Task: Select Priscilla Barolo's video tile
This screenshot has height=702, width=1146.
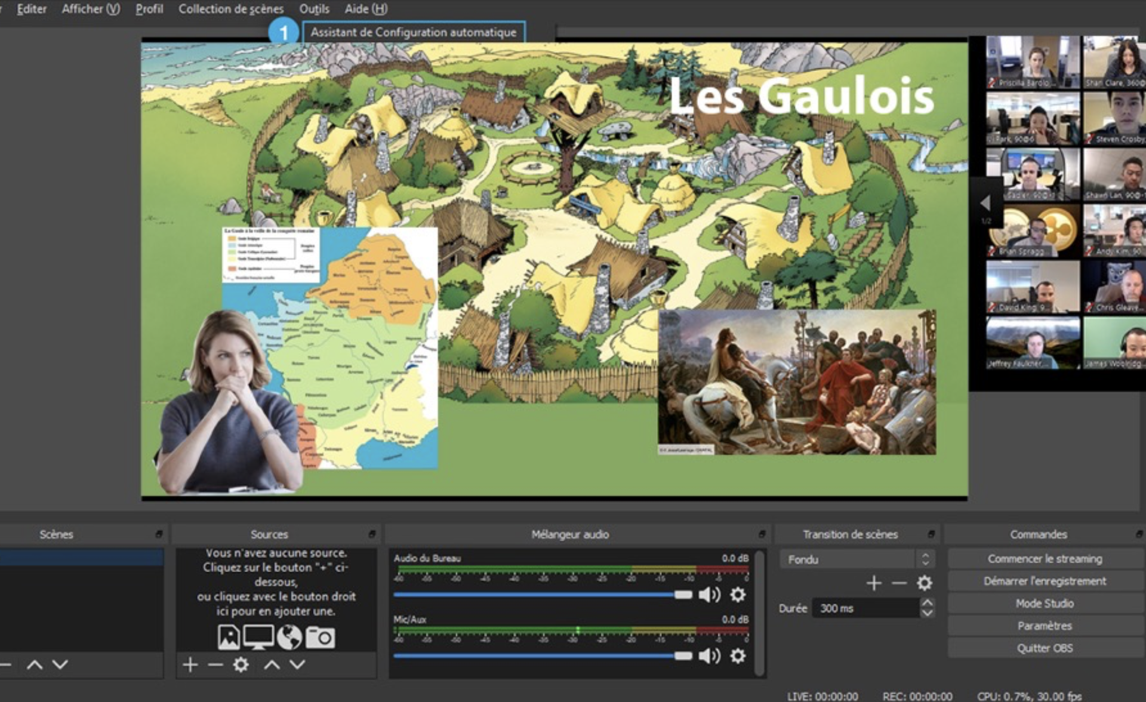Action: [x=1033, y=62]
